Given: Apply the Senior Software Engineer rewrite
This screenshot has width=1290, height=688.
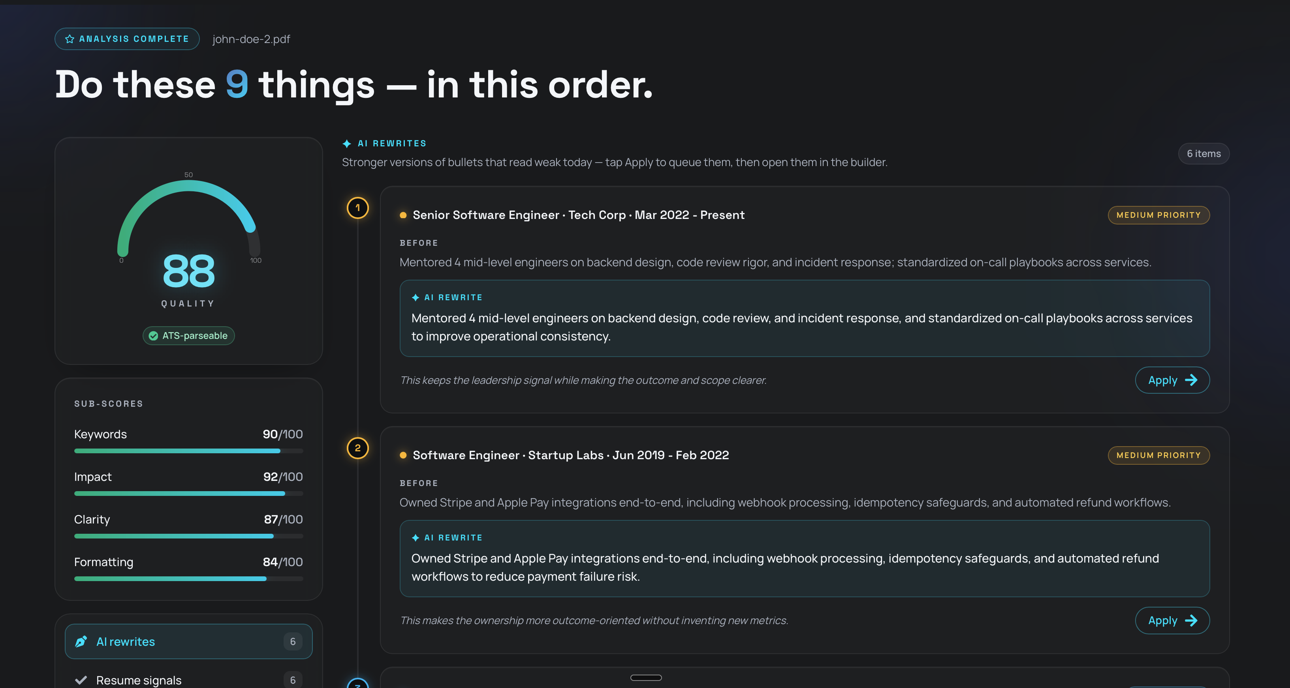Looking at the screenshot, I should click(x=1172, y=380).
